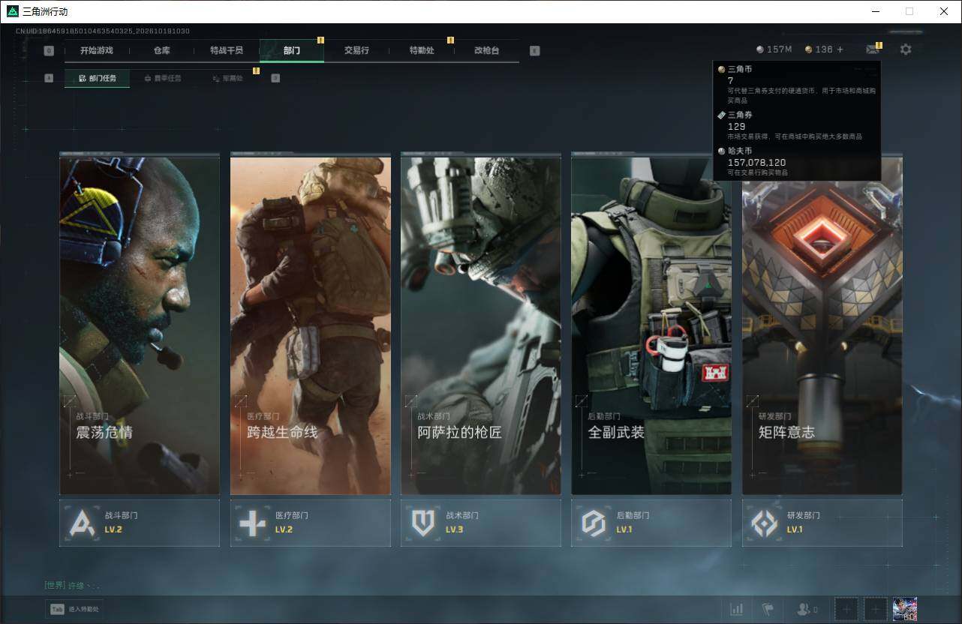Open the 改枪台 tab
The height and width of the screenshot is (624, 962).
pyautogui.click(x=486, y=50)
